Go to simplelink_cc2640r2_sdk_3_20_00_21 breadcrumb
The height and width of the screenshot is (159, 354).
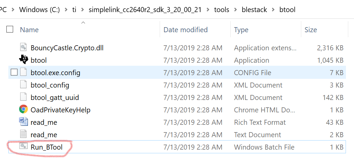click(x=145, y=10)
